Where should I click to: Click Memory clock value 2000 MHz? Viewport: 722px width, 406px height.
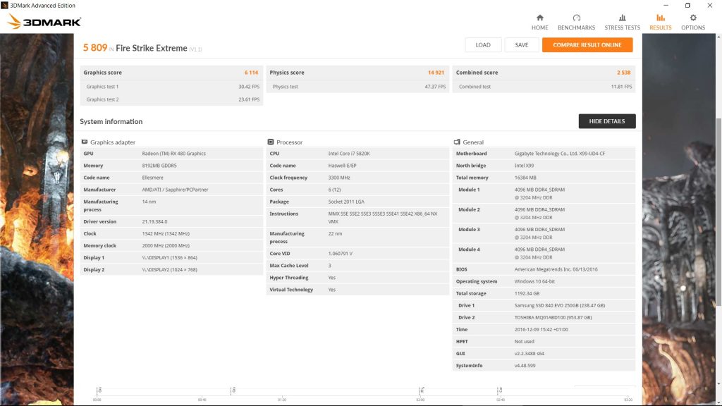coord(166,246)
